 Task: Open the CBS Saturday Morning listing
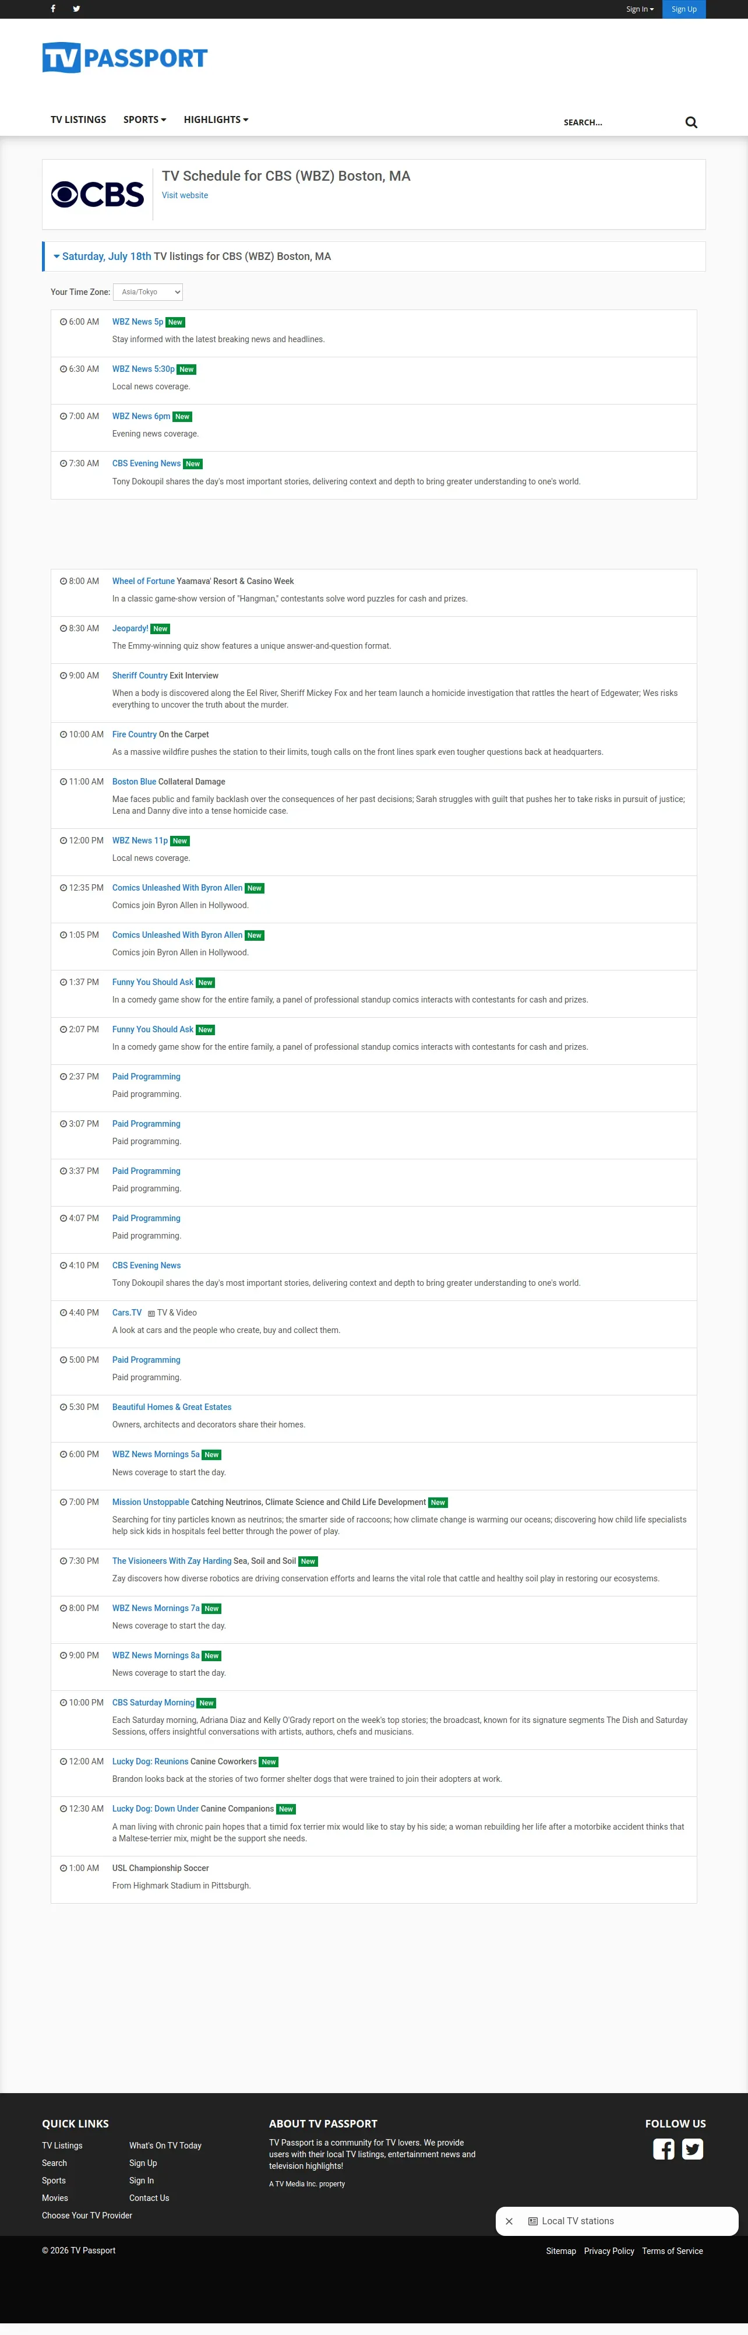(153, 1703)
